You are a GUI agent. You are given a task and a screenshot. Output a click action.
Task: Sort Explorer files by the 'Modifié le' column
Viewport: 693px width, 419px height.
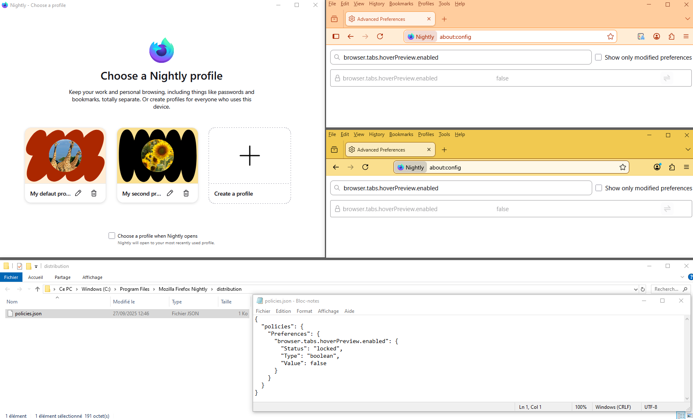pyautogui.click(x=140, y=302)
